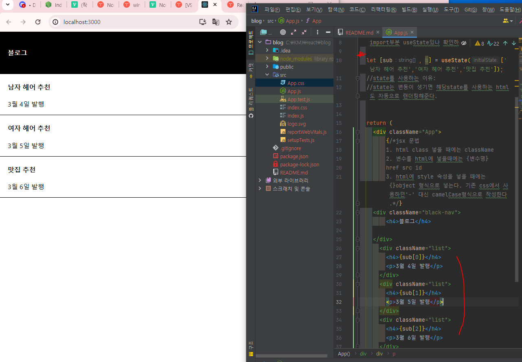The image size is (522, 362).
Task: Expand the public folder
Action: click(x=267, y=67)
